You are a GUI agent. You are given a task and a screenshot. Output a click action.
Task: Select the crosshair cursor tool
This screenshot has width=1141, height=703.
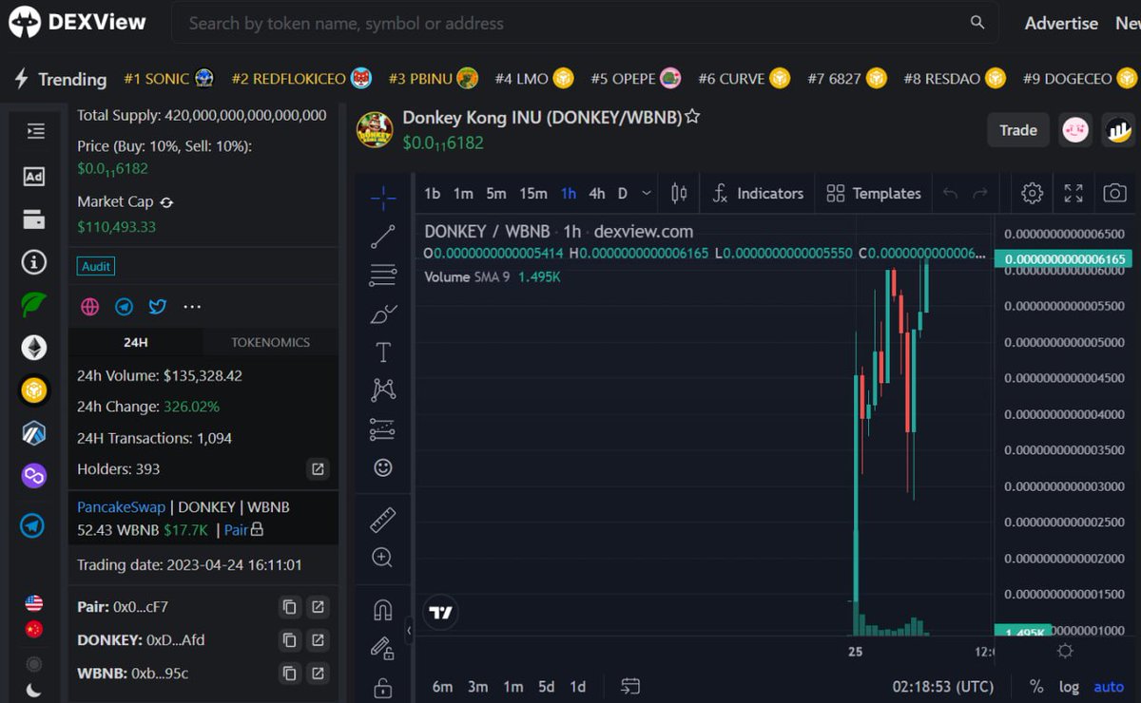tap(383, 199)
